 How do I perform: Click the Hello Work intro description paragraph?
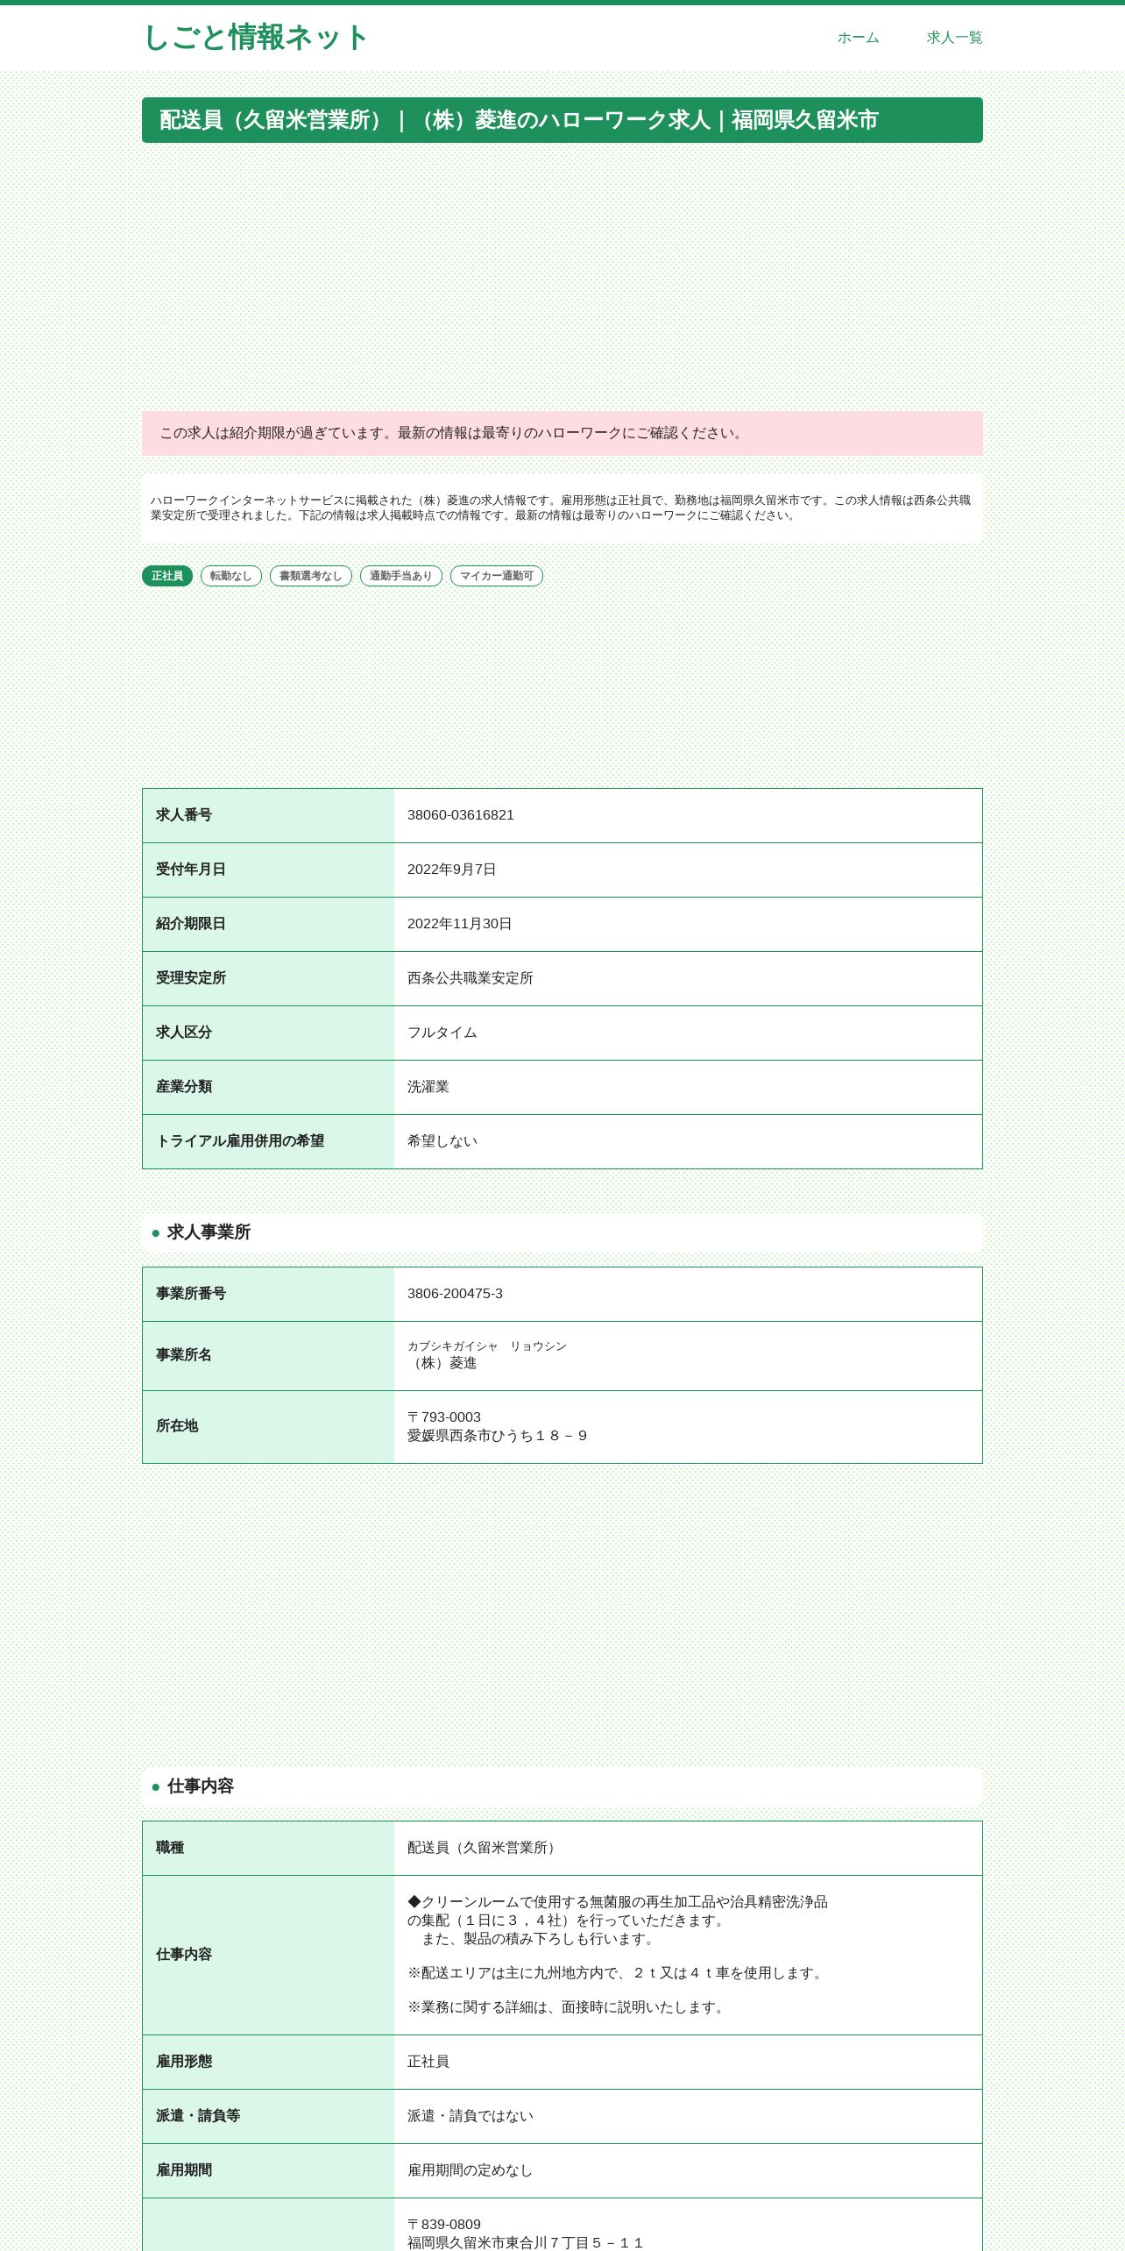point(562,508)
